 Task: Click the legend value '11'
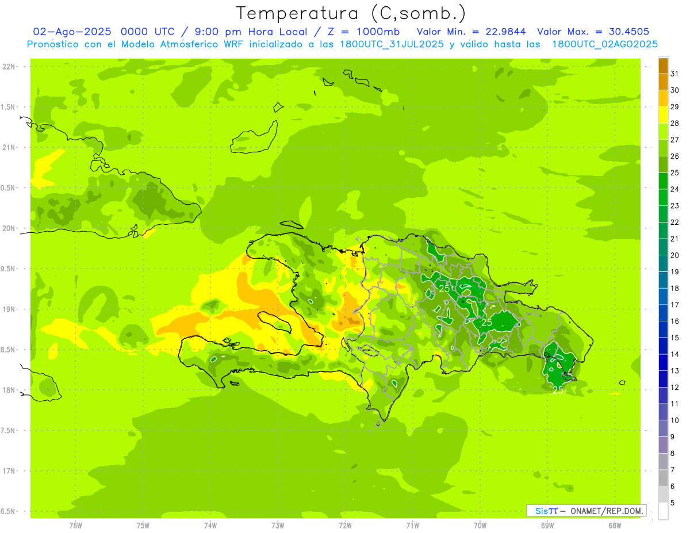pos(674,404)
